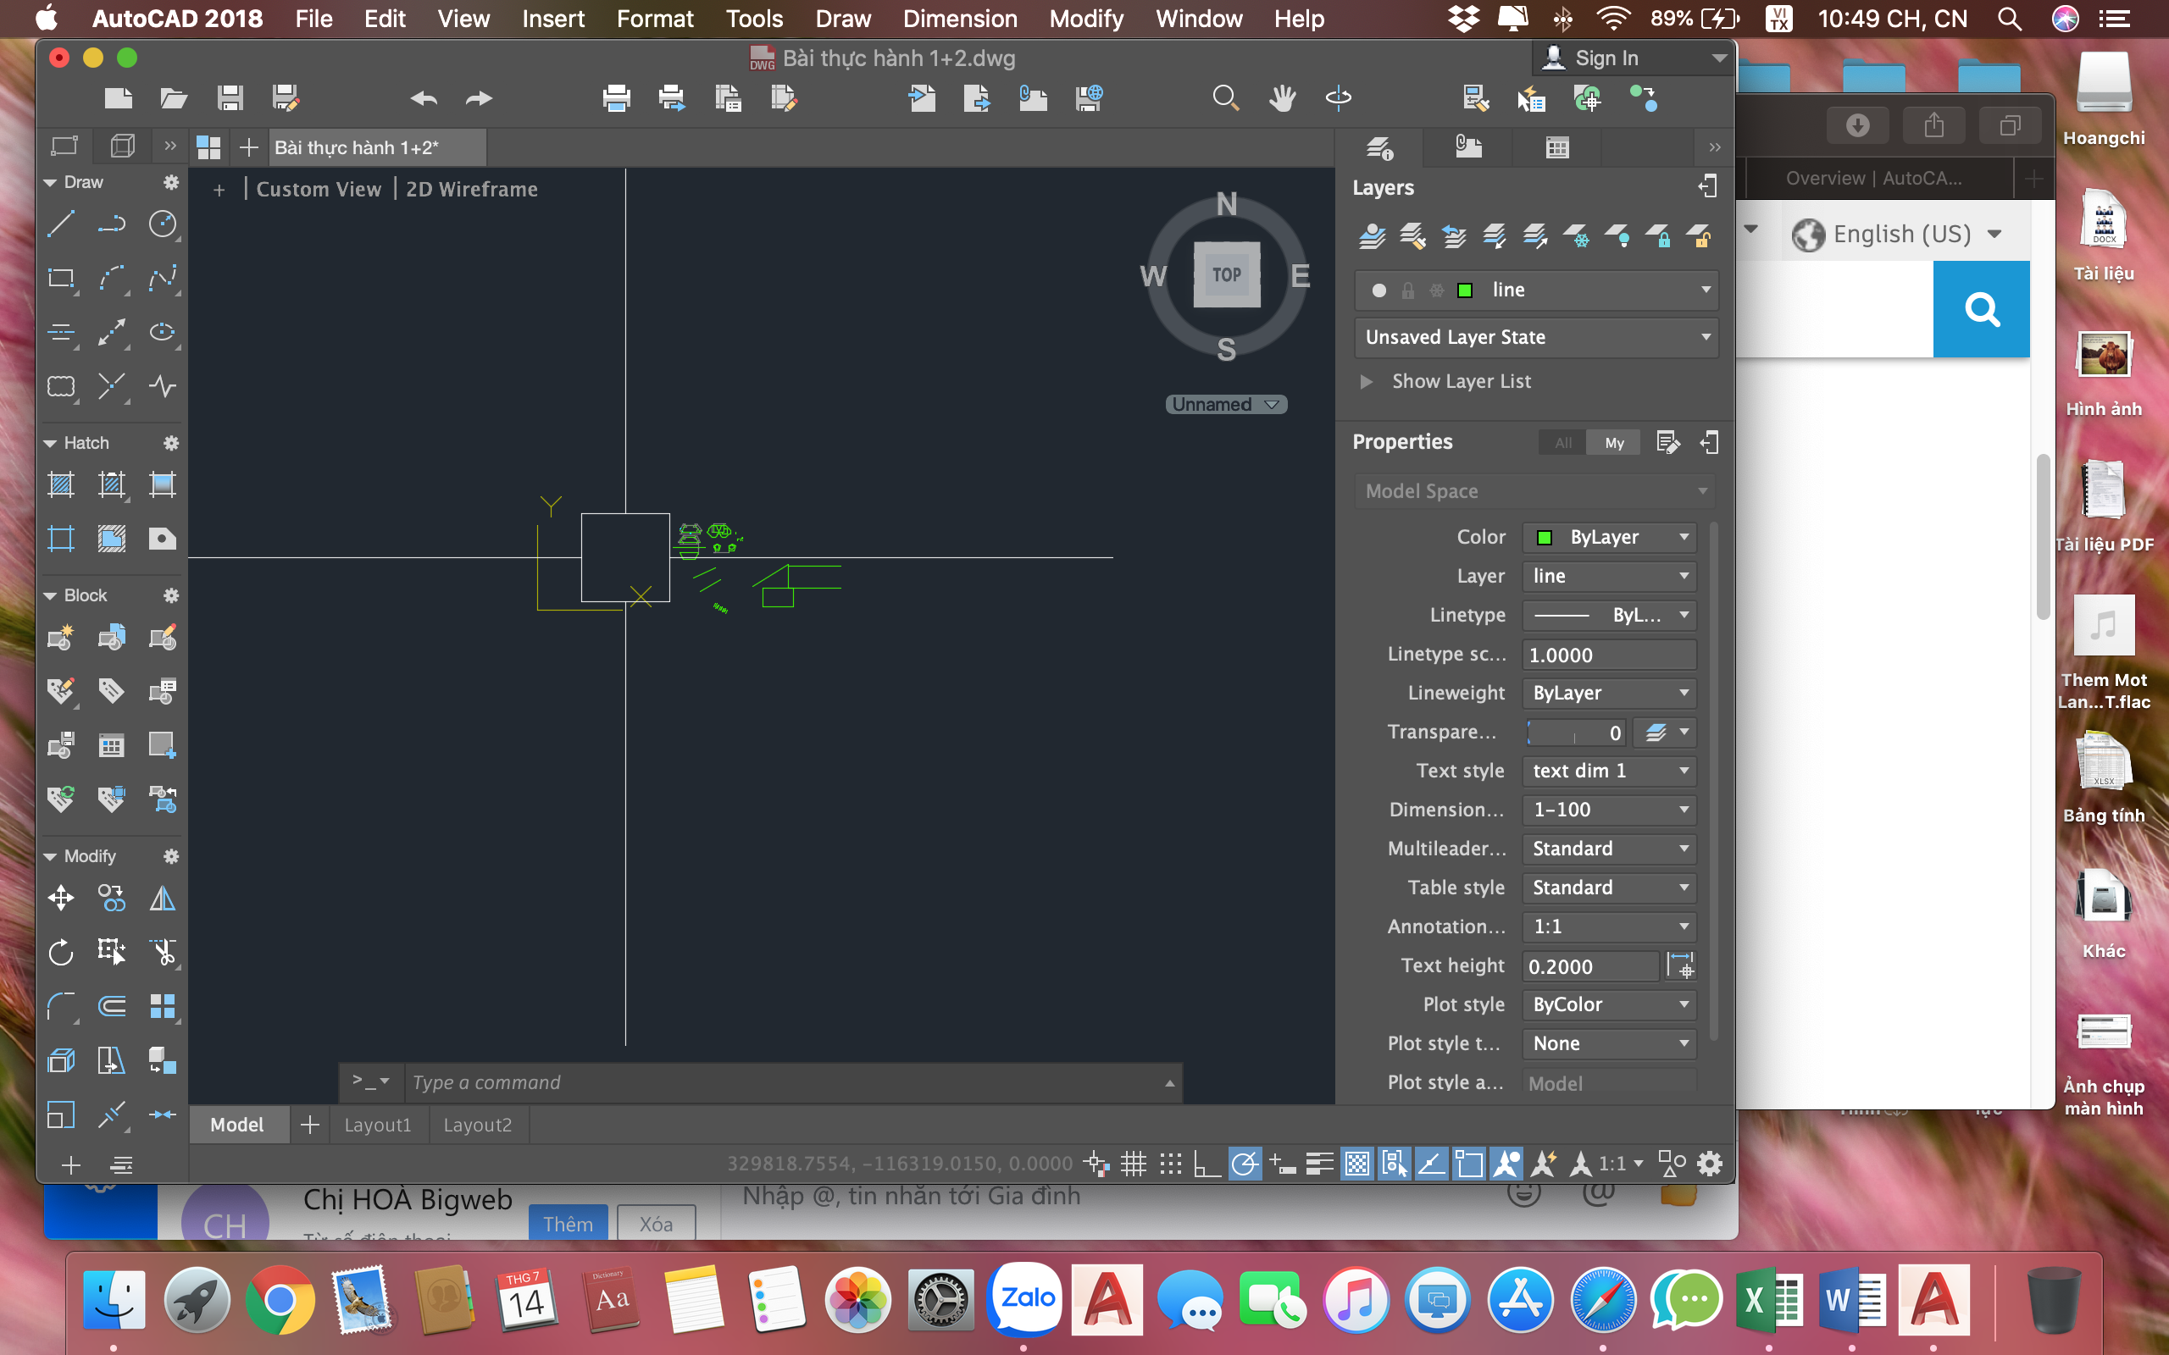Collapse the Draw panel section
The height and width of the screenshot is (1355, 2169).
(x=51, y=182)
